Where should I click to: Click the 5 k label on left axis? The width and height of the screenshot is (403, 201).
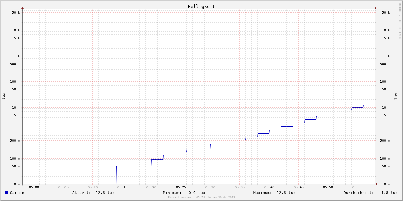(x=17, y=38)
